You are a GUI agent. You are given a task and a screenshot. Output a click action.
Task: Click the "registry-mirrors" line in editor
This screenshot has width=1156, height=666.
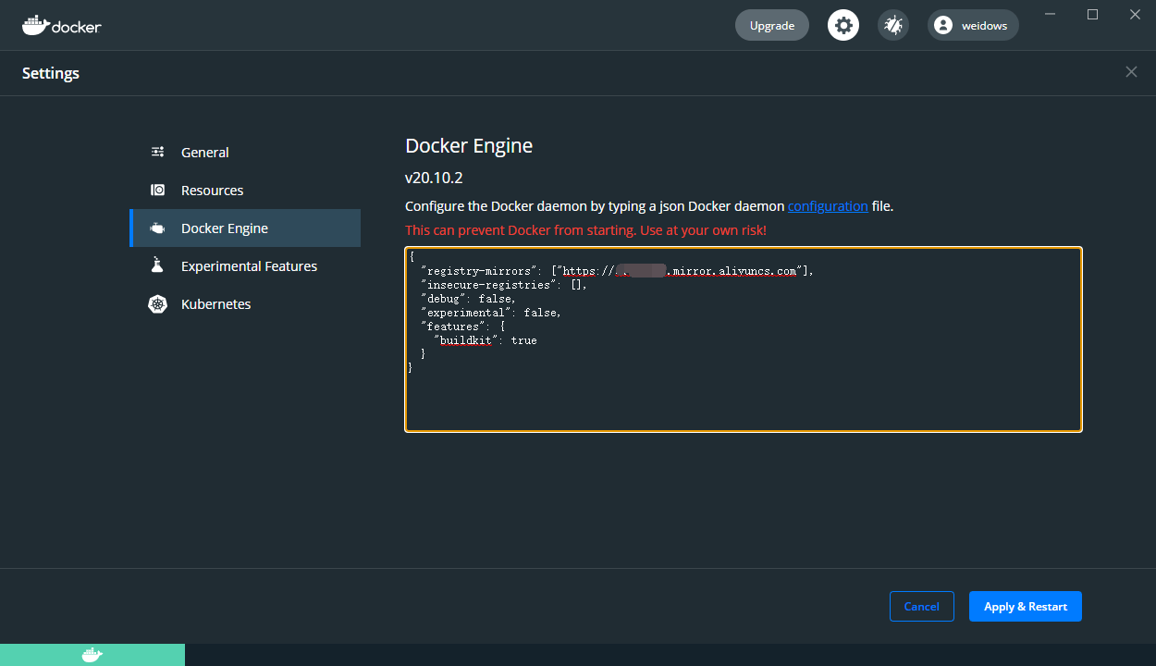coord(617,271)
